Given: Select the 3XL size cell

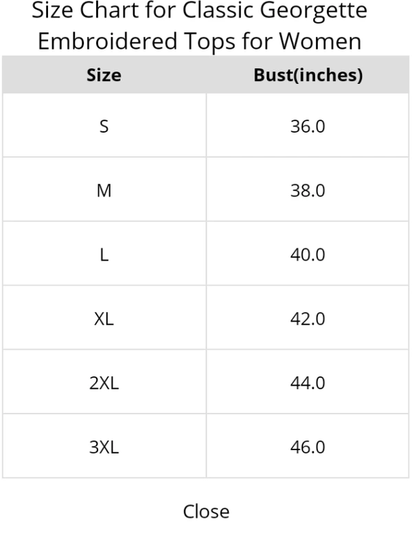Looking at the screenshot, I should pyautogui.click(x=104, y=447).
